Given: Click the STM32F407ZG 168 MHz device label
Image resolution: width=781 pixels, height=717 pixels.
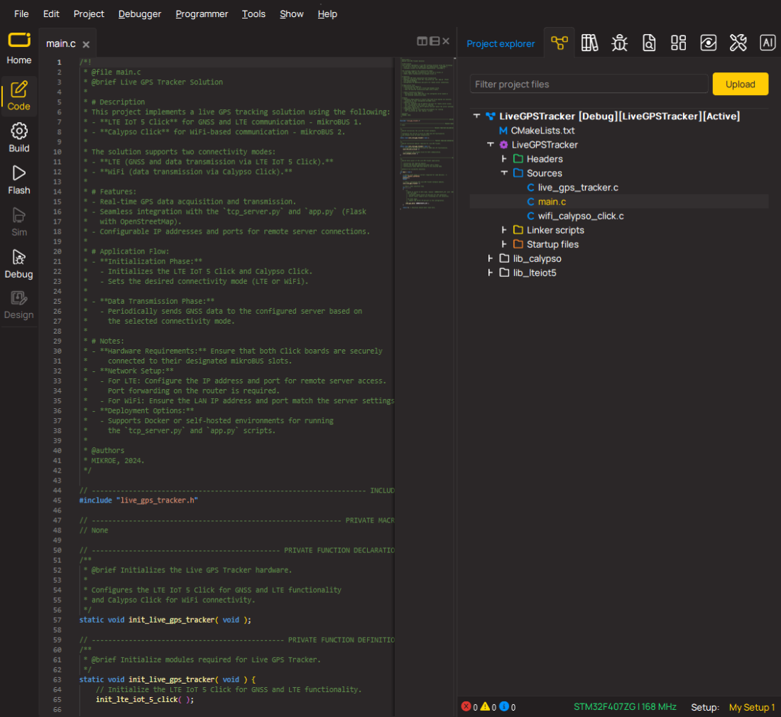Looking at the screenshot, I should coord(625,706).
